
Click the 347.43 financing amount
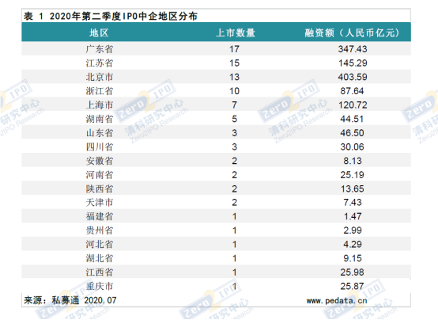[x=353, y=49]
